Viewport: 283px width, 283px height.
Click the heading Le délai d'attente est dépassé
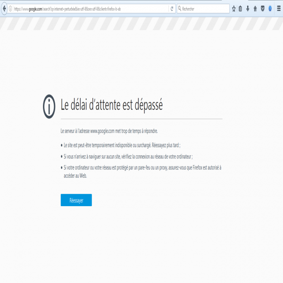111,105
